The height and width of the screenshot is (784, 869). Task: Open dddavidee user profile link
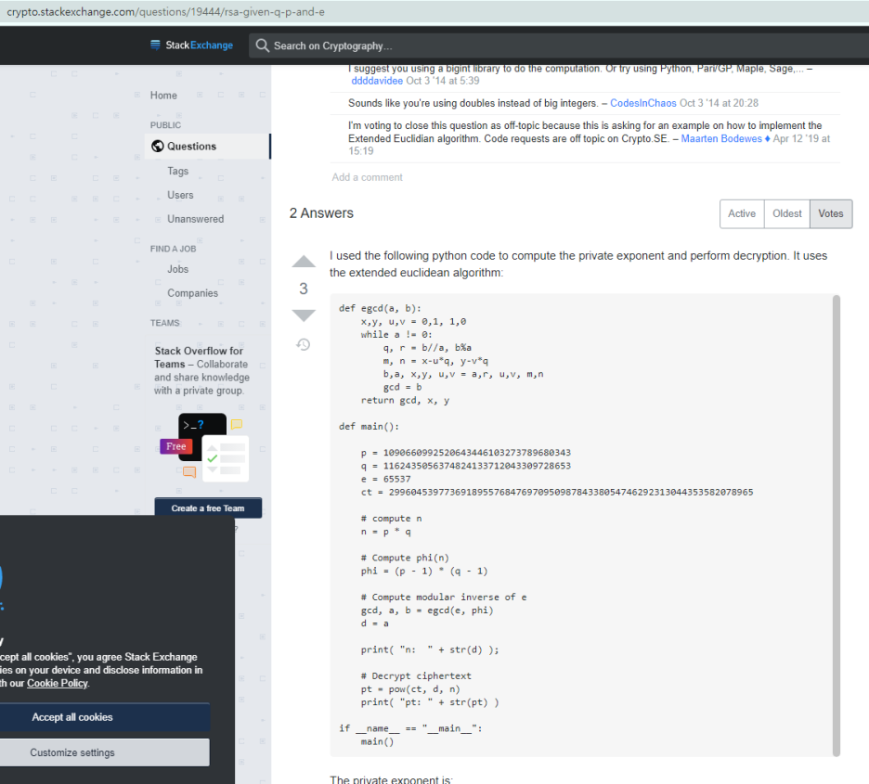377,81
